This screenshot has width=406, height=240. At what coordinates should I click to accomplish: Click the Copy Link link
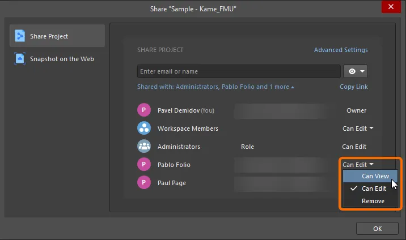click(354, 87)
